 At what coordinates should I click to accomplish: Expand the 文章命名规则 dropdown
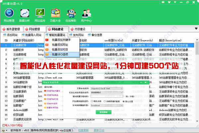[121, 89]
